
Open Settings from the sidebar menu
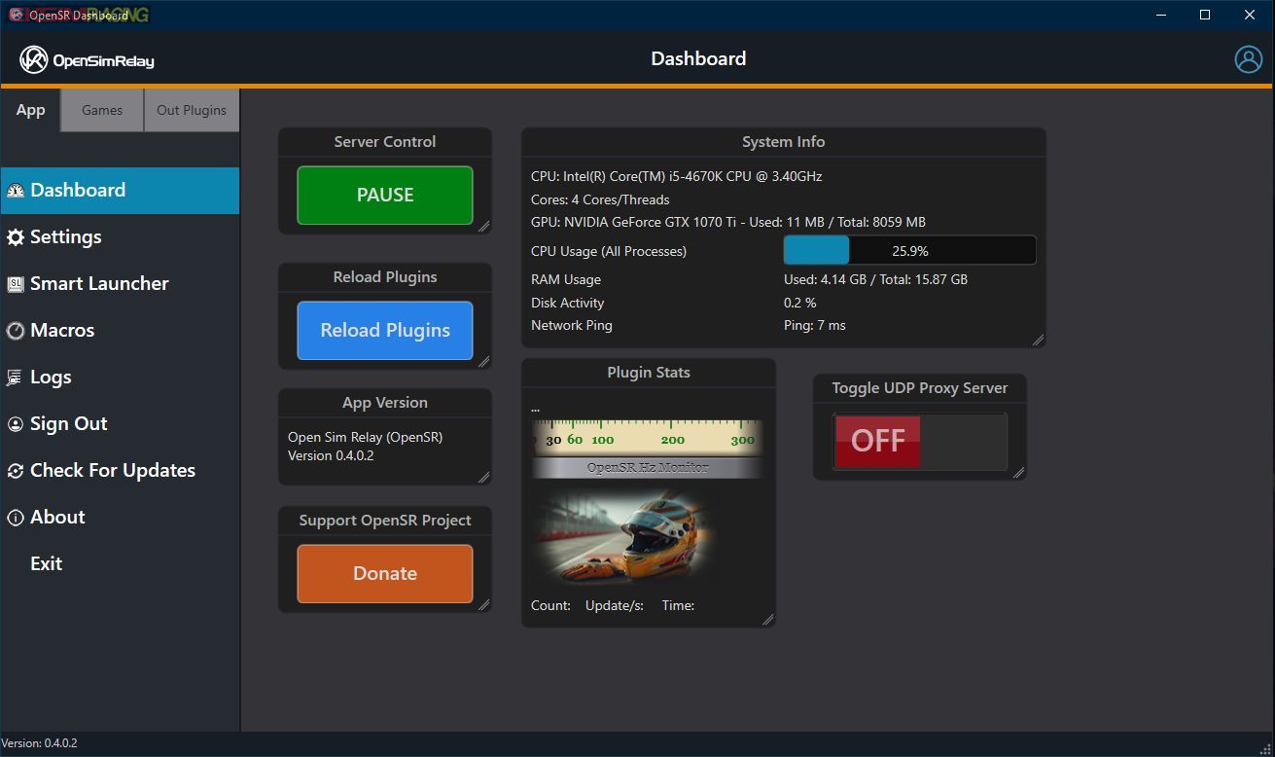pos(120,237)
